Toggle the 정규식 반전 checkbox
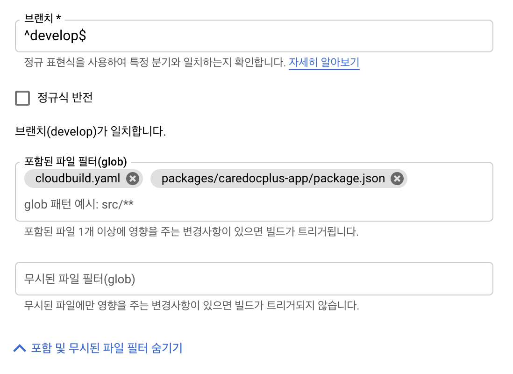 (22, 98)
